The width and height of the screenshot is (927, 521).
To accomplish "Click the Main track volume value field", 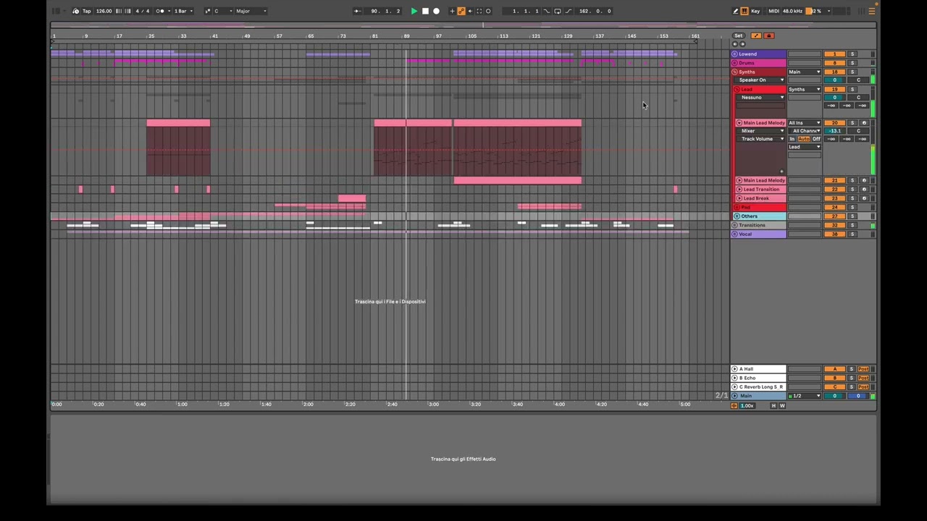I will (x=834, y=396).
